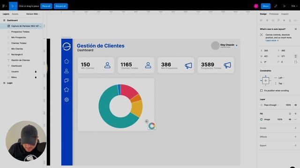Add an effect
300x168 pixels.
296,137
